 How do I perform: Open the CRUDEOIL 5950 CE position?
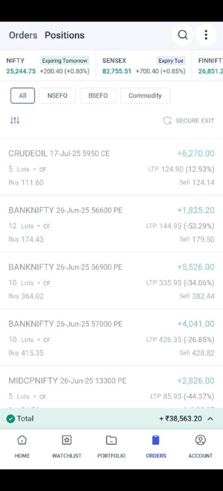point(111,167)
